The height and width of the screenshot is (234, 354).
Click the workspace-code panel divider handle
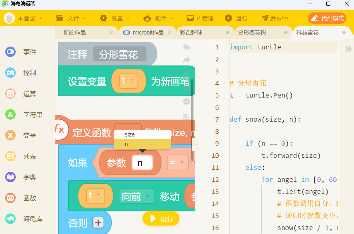point(195,144)
